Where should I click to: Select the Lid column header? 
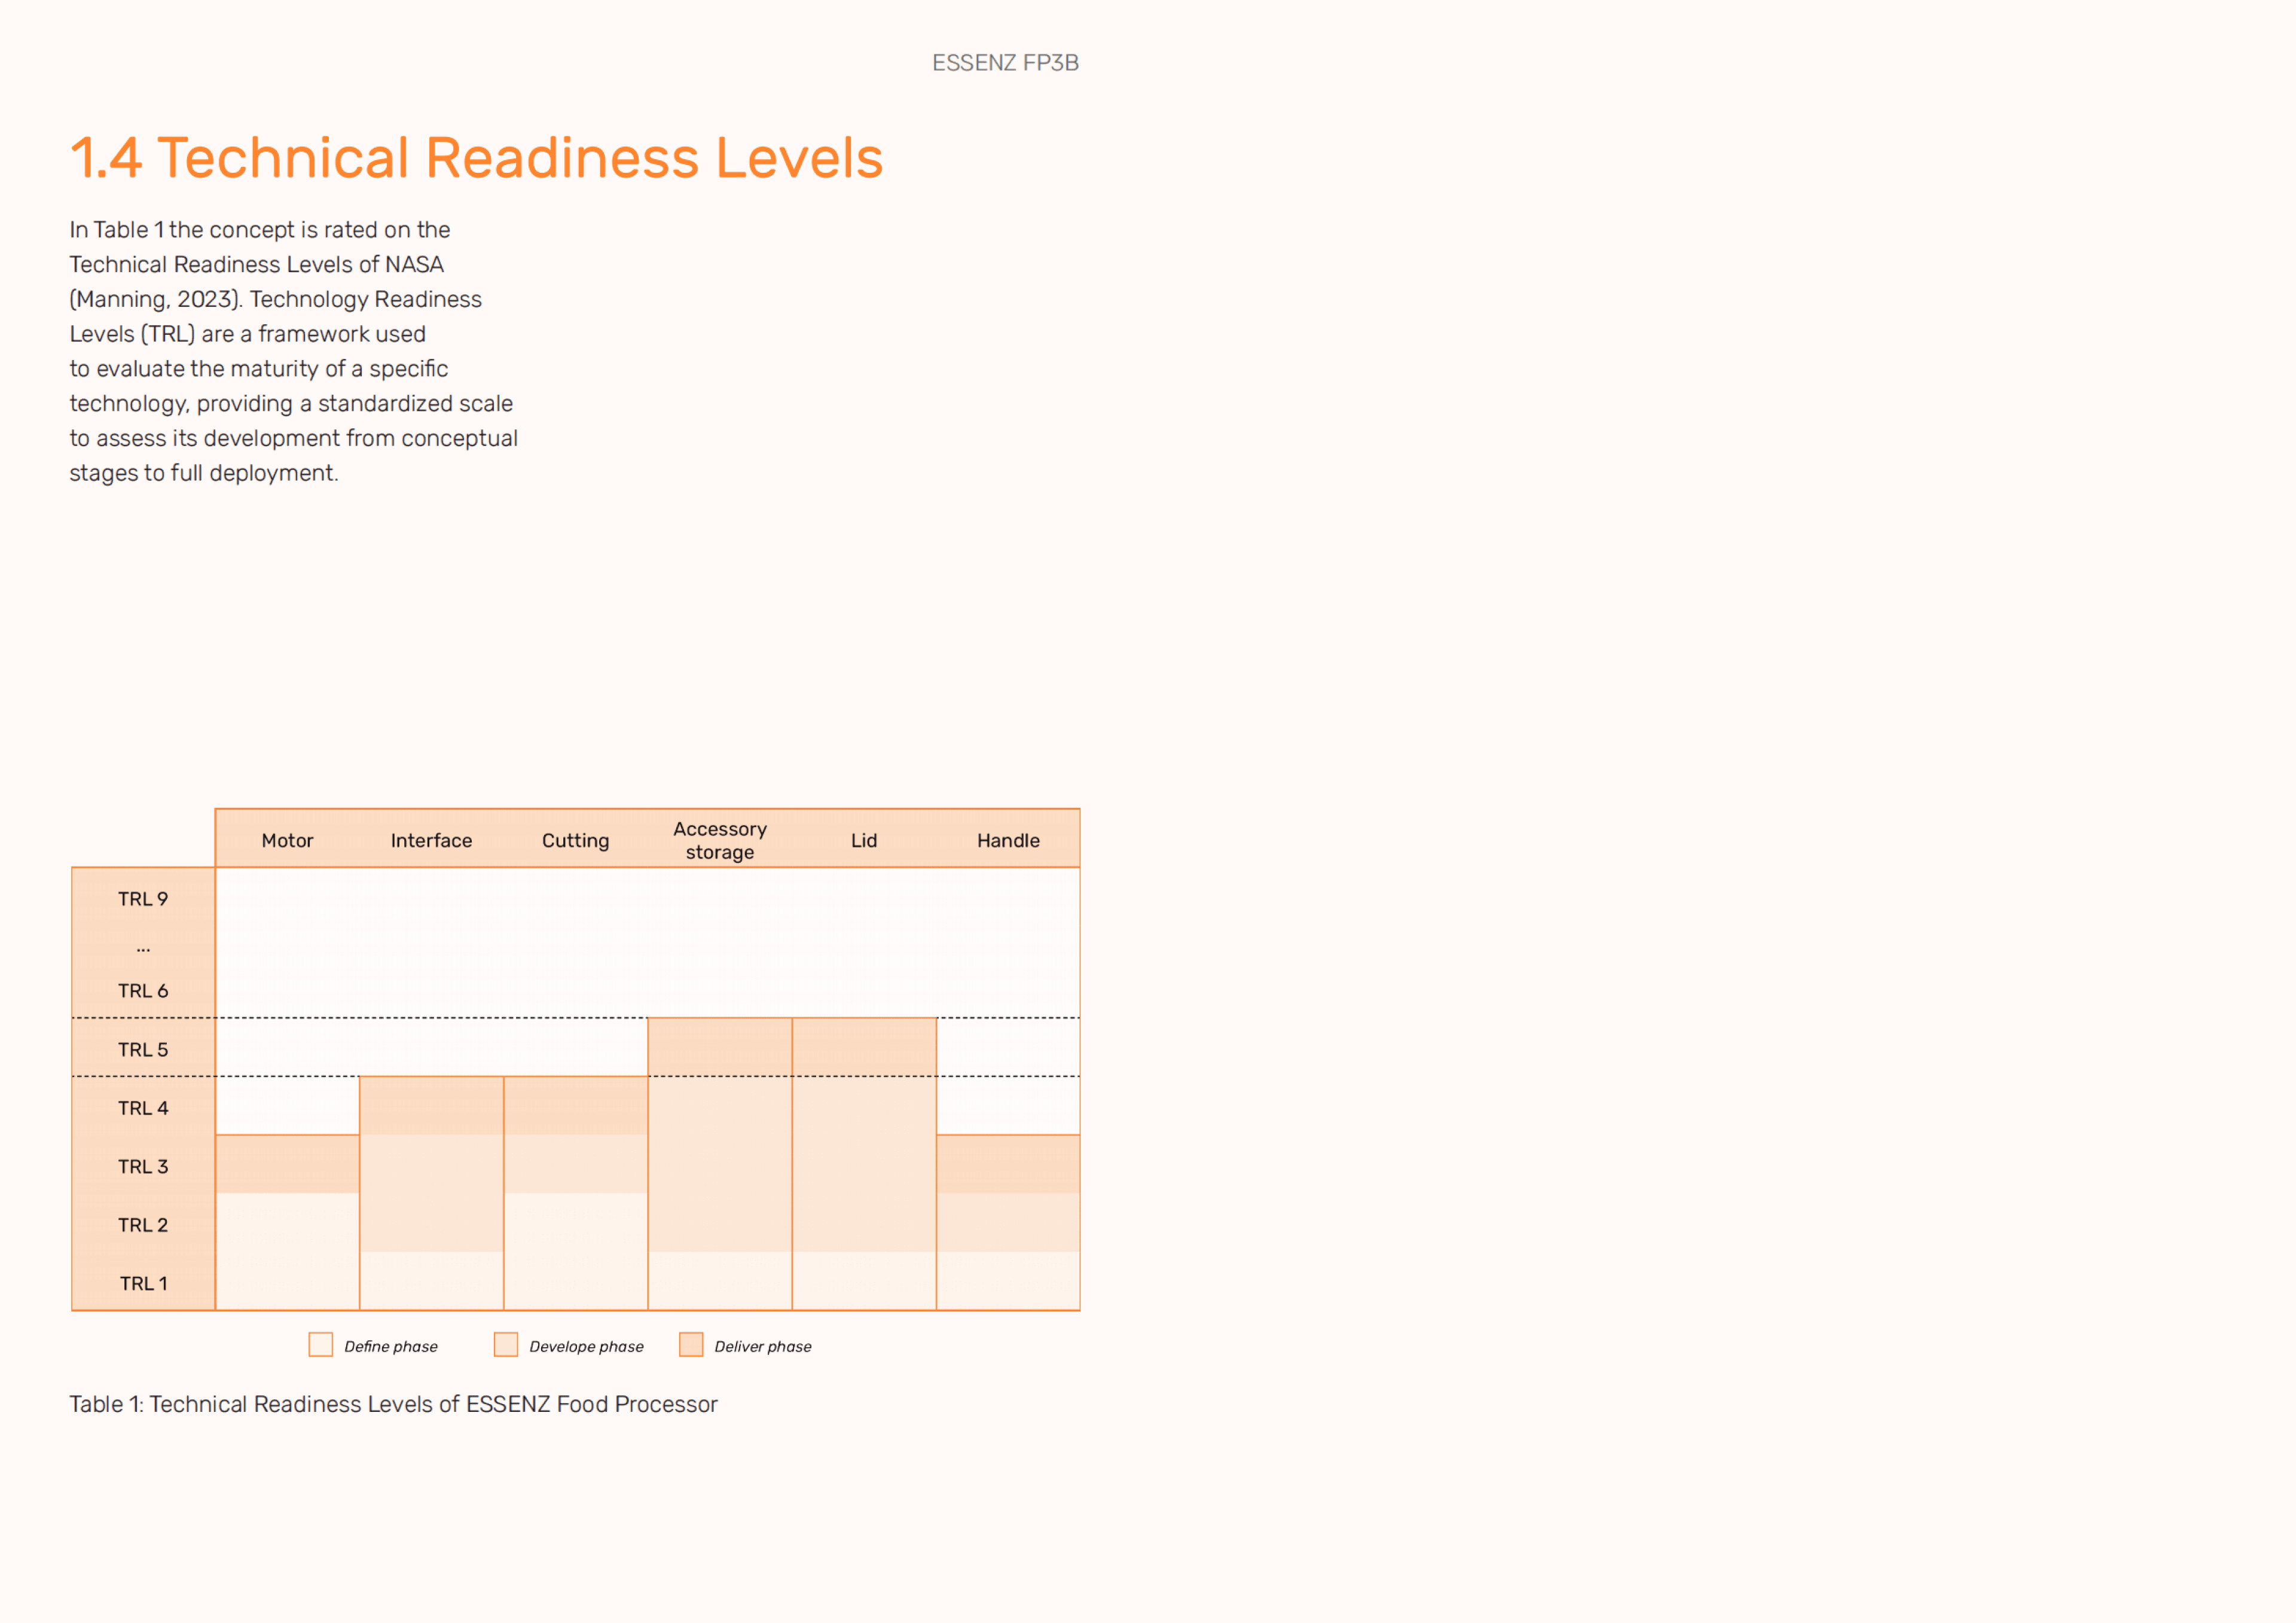(x=864, y=841)
